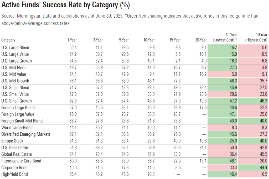Select the Category column header
Screen dimensions: 269x179
pyautogui.click(x=8, y=40)
